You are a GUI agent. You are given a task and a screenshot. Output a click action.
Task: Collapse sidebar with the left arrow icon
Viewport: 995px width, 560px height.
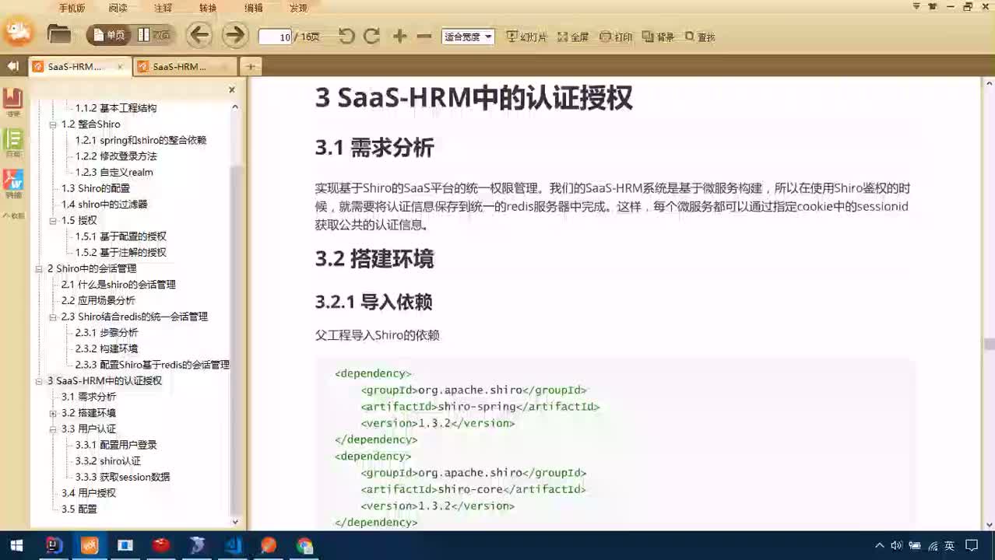(12, 67)
